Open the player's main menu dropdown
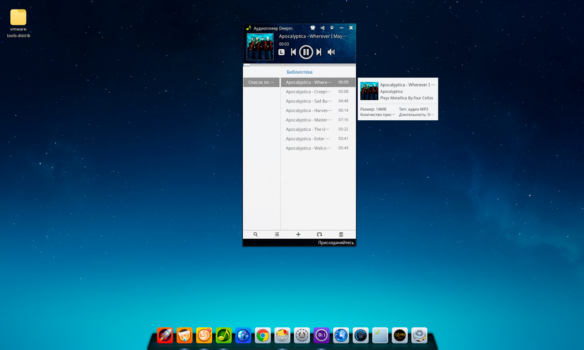The width and height of the screenshot is (584, 350). (332, 28)
